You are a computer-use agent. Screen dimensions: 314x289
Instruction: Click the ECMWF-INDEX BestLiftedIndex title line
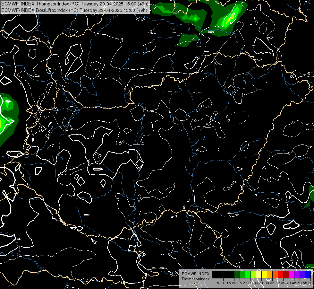point(74,10)
